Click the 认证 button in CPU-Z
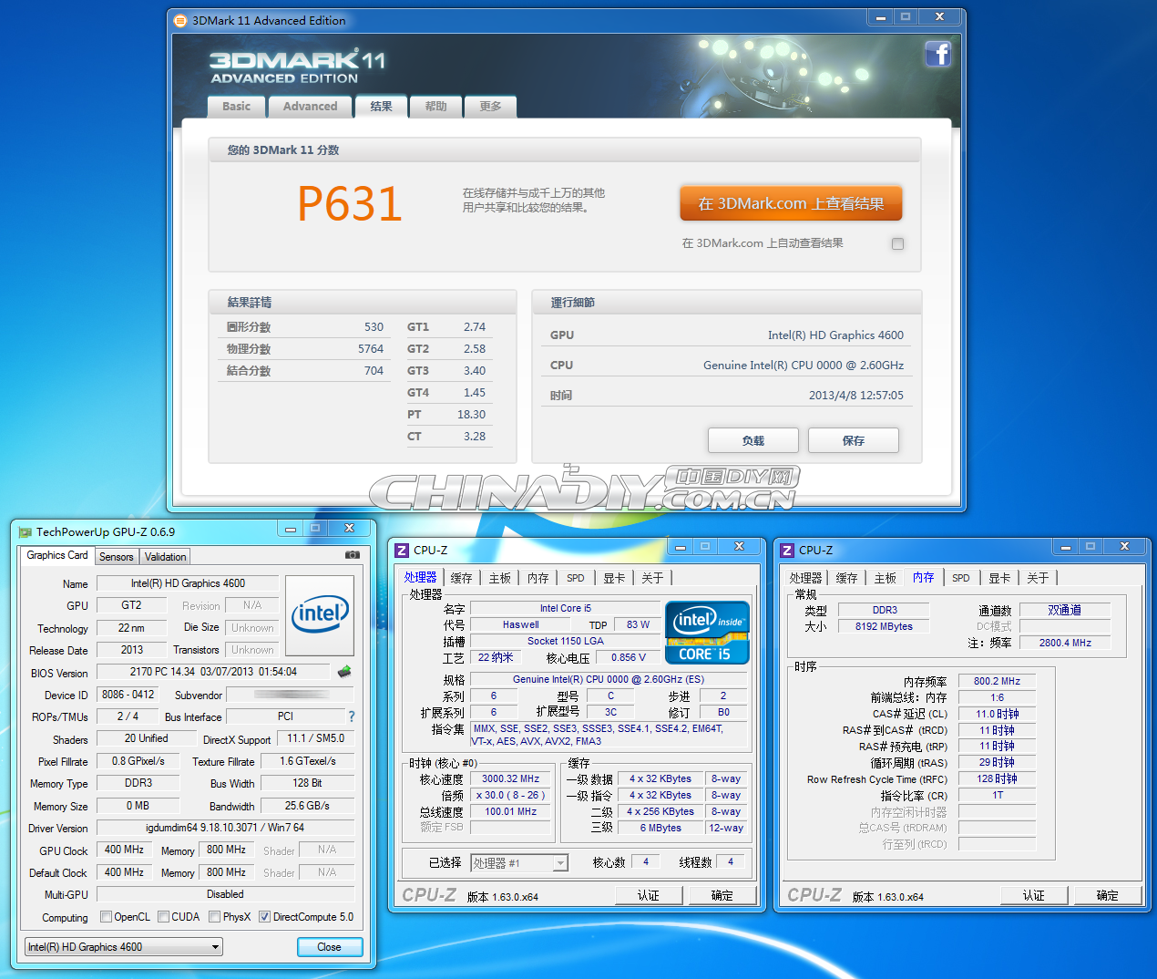This screenshot has height=979, width=1157. 649,894
